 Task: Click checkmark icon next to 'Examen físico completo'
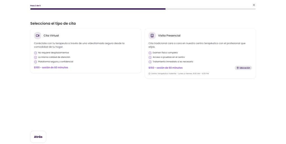click(x=150, y=53)
